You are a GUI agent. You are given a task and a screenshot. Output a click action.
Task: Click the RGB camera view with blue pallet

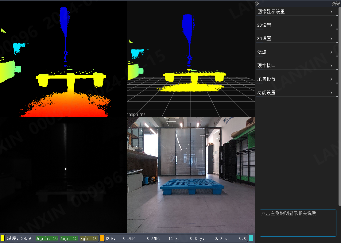click(191, 175)
